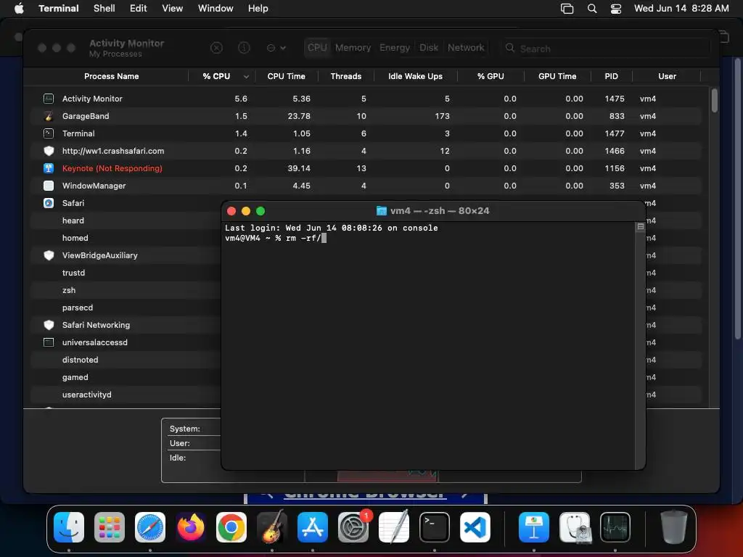
Task: Click the rm -rf/ command line
Action: click(x=275, y=238)
